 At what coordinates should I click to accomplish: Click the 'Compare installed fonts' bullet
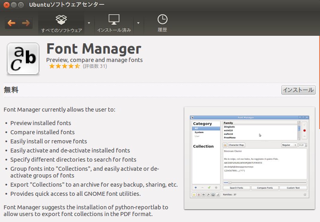[x=43, y=132]
